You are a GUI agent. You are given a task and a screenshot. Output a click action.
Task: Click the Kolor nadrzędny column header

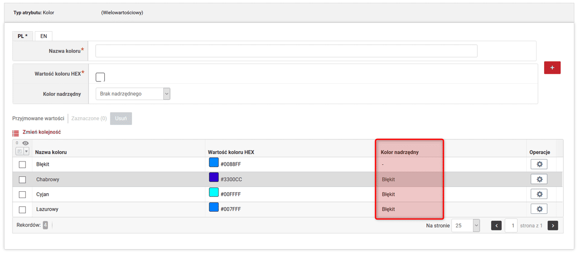[400, 152]
